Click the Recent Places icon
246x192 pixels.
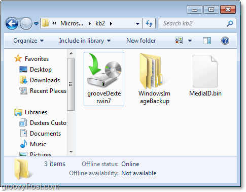click(23, 90)
